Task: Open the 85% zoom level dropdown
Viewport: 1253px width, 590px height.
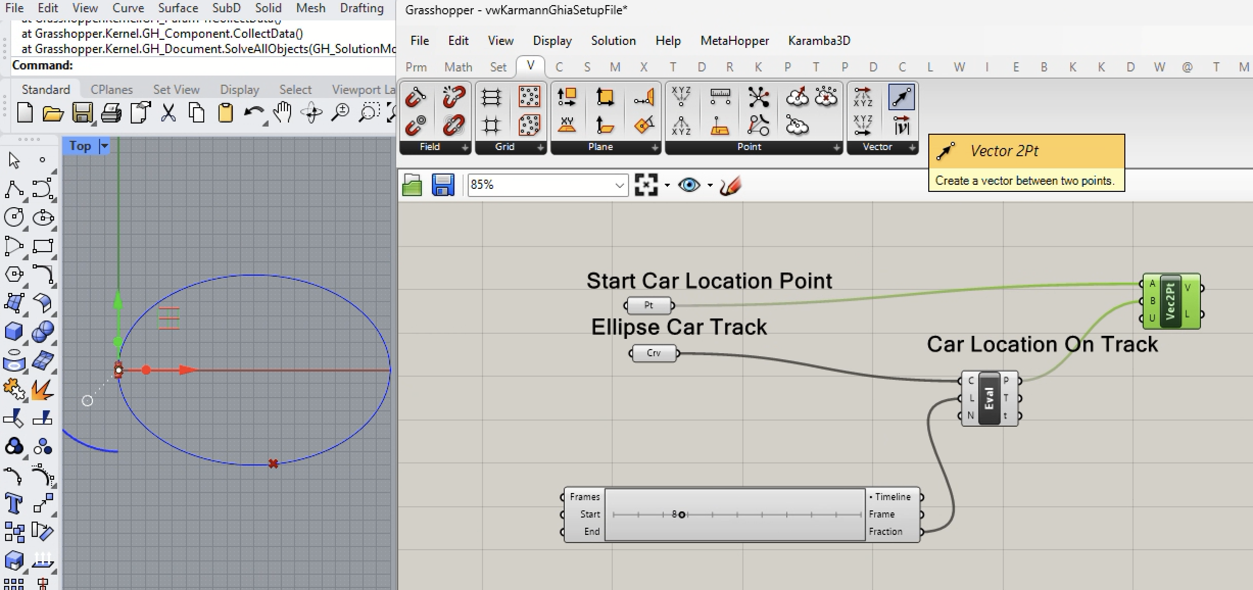Action: (619, 185)
